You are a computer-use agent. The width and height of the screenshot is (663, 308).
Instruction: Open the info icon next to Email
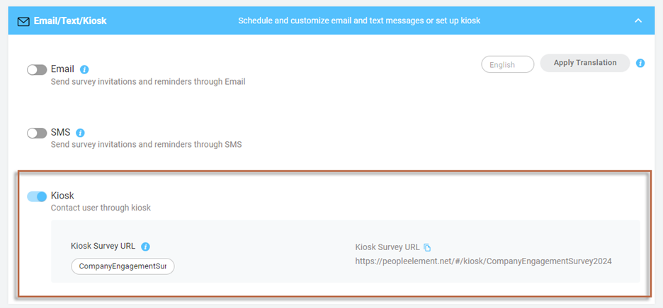point(84,70)
